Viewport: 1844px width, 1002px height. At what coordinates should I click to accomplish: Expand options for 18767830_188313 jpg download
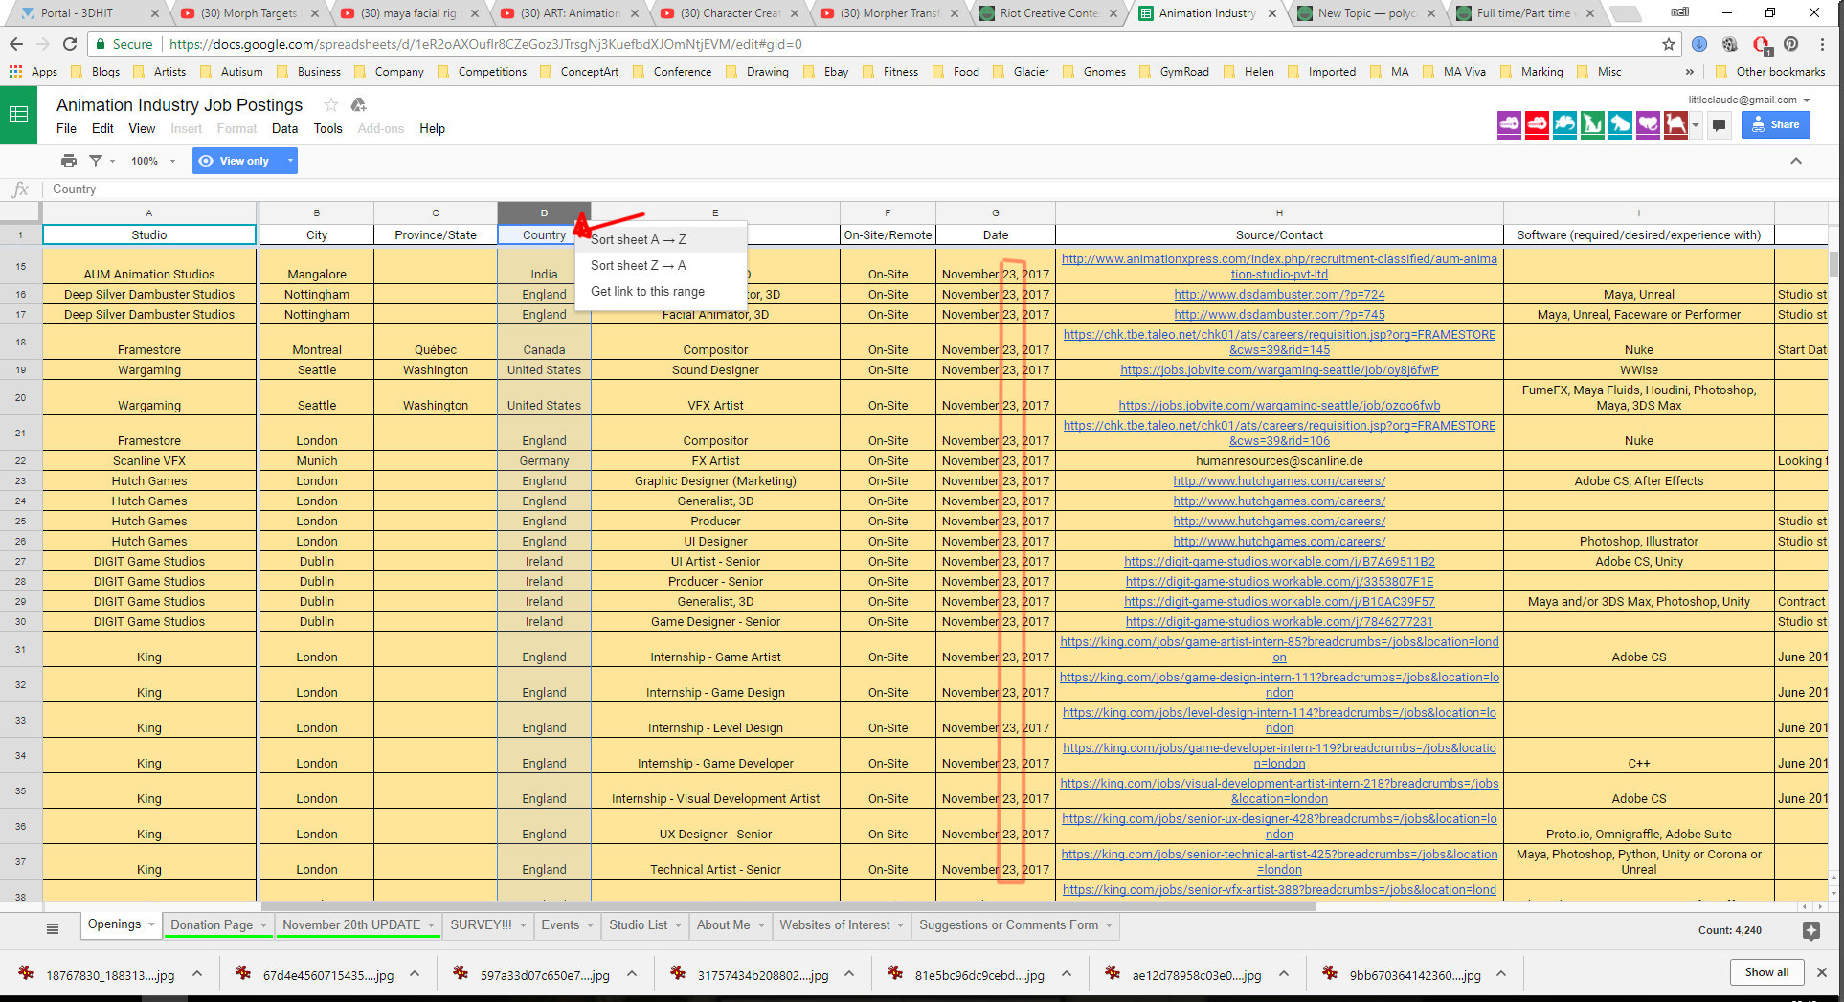click(x=197, y=974)
